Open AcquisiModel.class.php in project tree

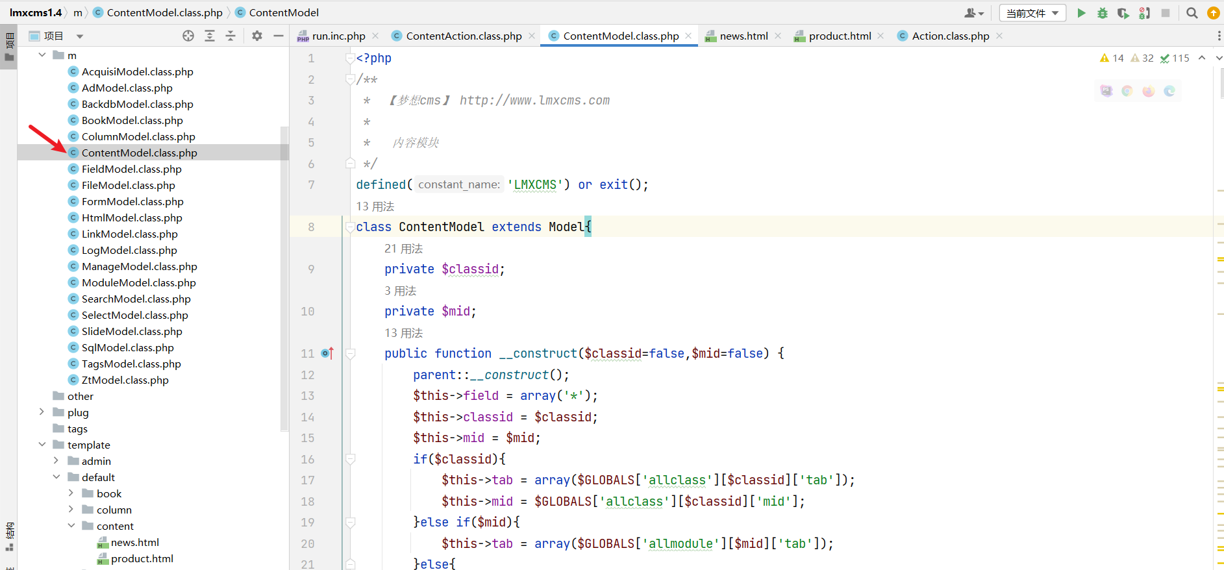[138, 71]
